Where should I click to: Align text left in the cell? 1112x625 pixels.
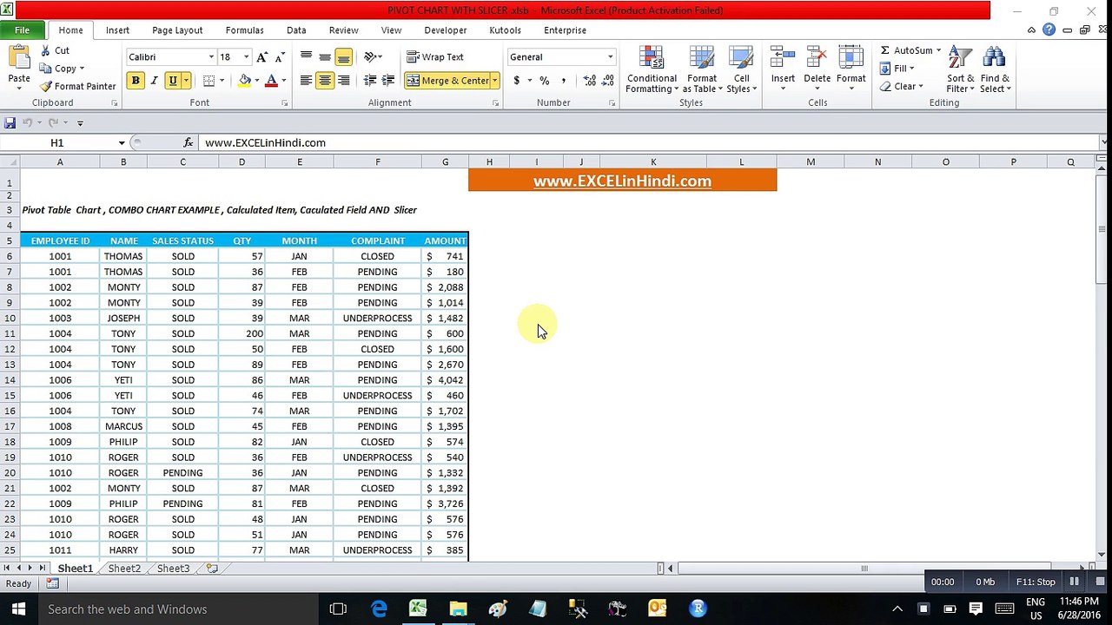[x=306, y=81]
